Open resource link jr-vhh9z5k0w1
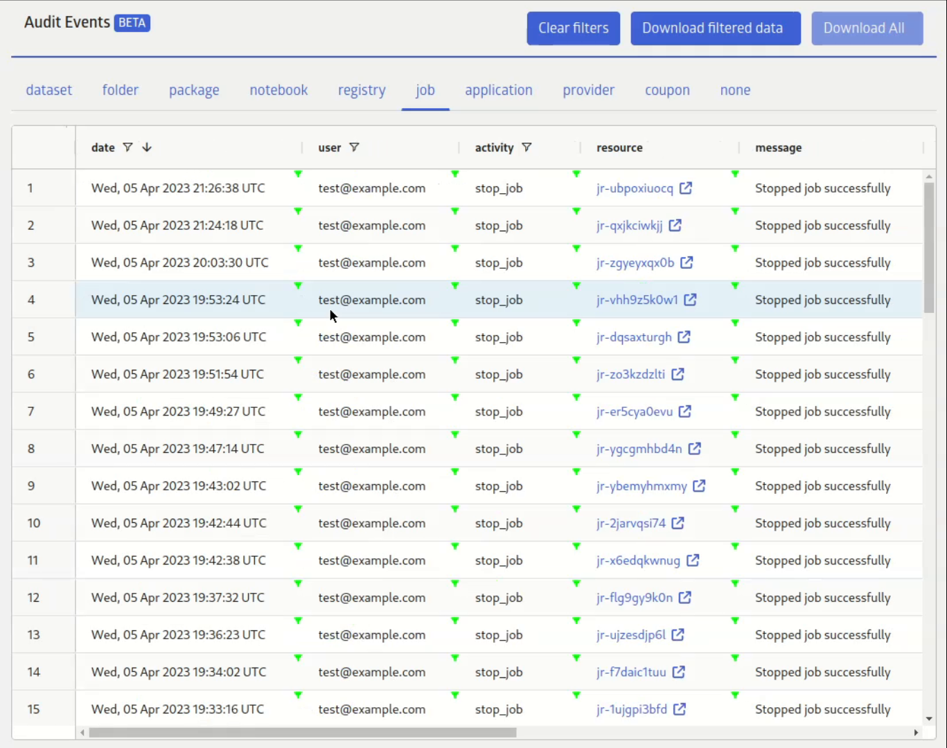The image size is (947, 748). pyautogui.click(x=637, y=300)
